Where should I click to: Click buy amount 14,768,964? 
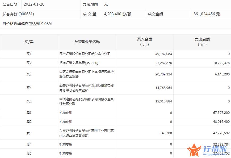164,88
